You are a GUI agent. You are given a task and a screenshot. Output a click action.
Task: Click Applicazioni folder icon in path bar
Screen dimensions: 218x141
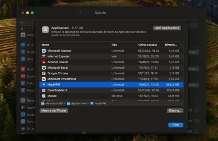coord(68,104)
